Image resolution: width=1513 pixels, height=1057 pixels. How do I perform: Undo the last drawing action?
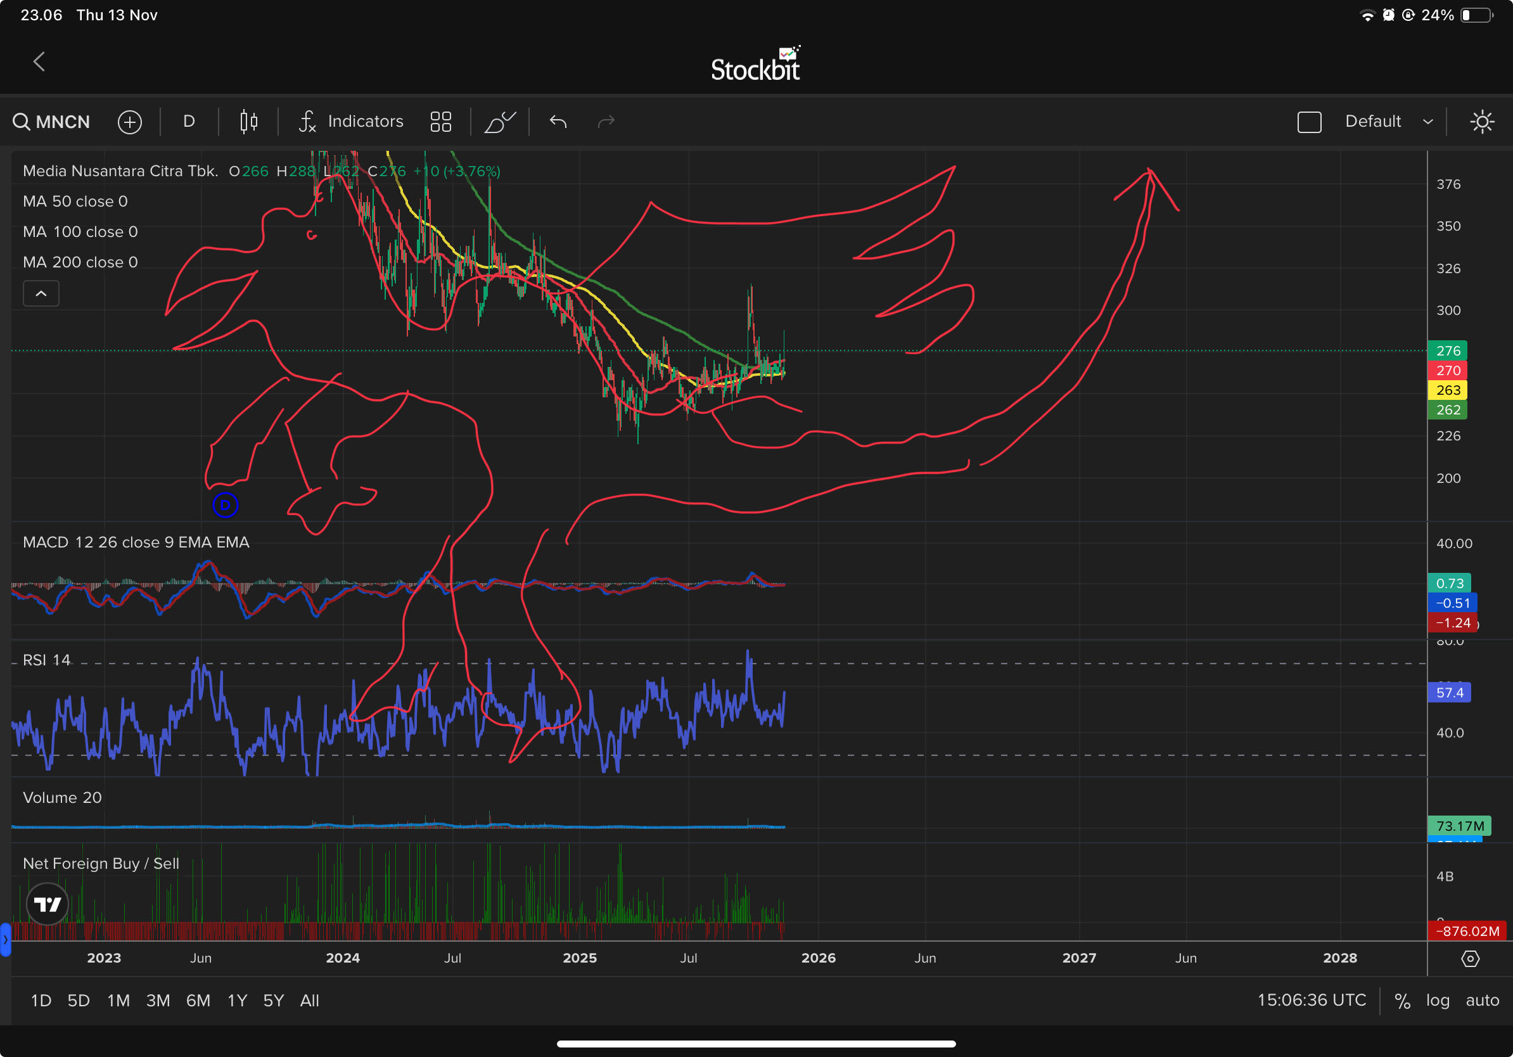(x=558, y=122)
